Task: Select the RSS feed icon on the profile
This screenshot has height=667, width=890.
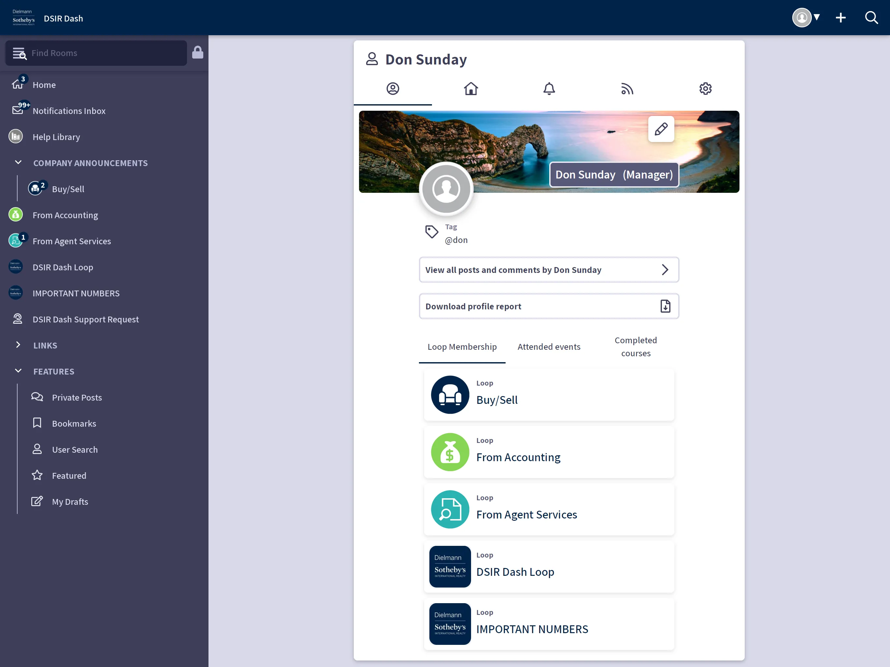Action: 627,89
